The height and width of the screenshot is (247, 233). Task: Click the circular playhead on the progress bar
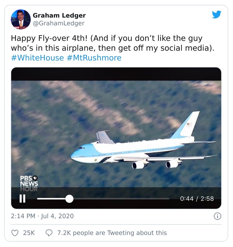coord(69,198)
